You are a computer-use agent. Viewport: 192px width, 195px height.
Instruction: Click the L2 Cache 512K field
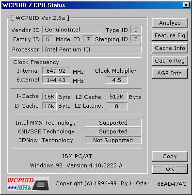tap(116, 97)
